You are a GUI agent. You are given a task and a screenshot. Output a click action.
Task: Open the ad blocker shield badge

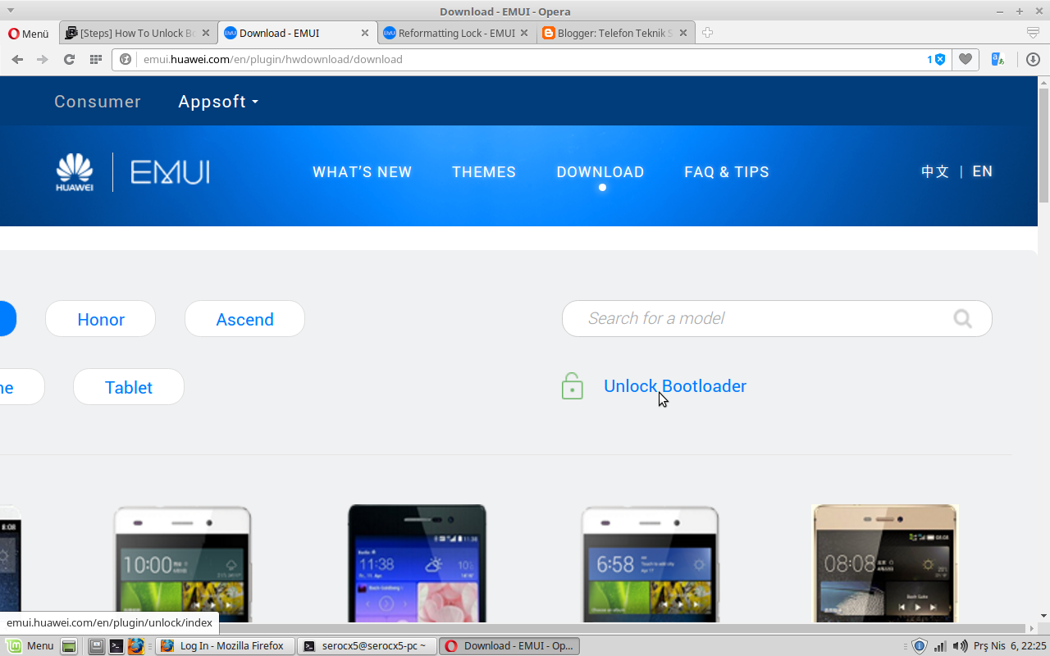click(936, 59)
